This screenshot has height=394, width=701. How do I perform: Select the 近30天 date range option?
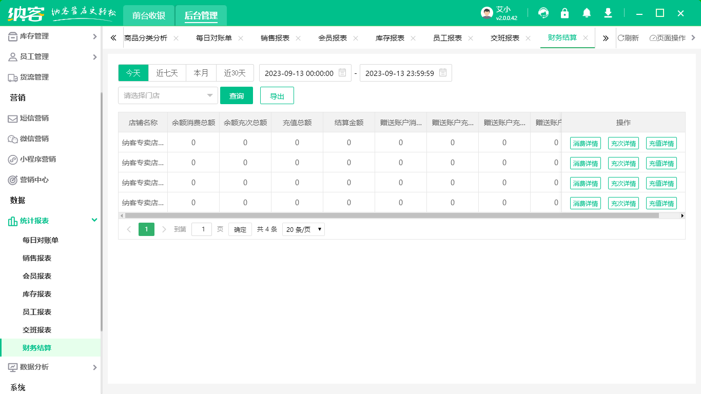pos(235,73)
